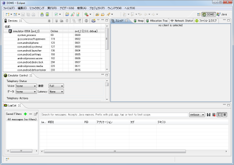The width and height of the screenshot is (234, 165).
Task: Click the LogCat search messages field
Action: (x=114, y=115)
